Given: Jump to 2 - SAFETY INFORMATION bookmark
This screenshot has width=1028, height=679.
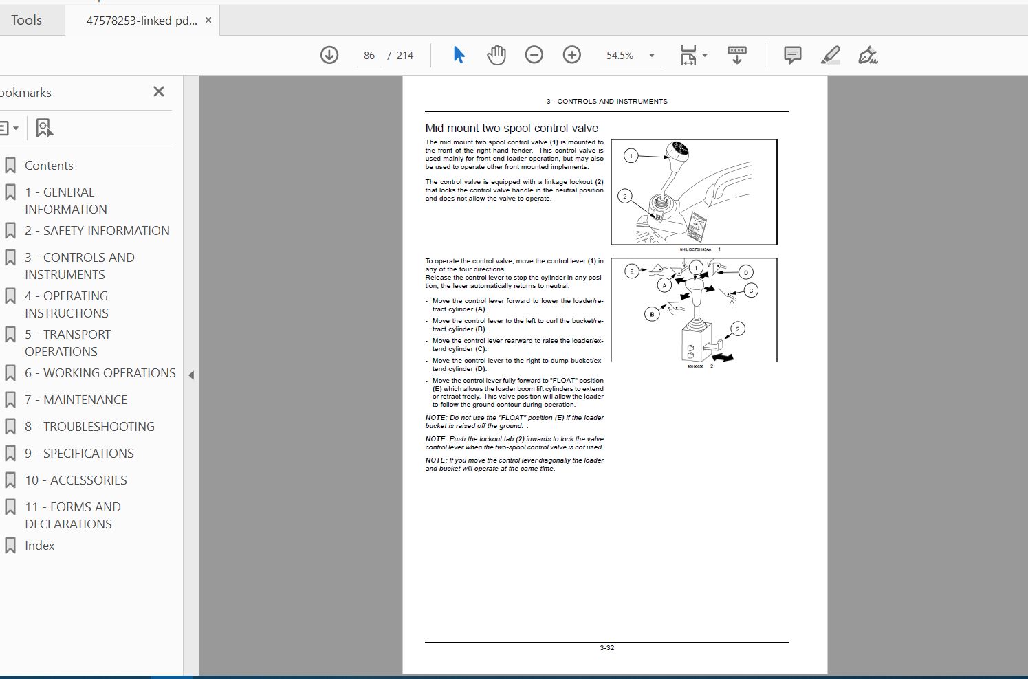Looking at the screenshot, I should [x=97, y=231].
